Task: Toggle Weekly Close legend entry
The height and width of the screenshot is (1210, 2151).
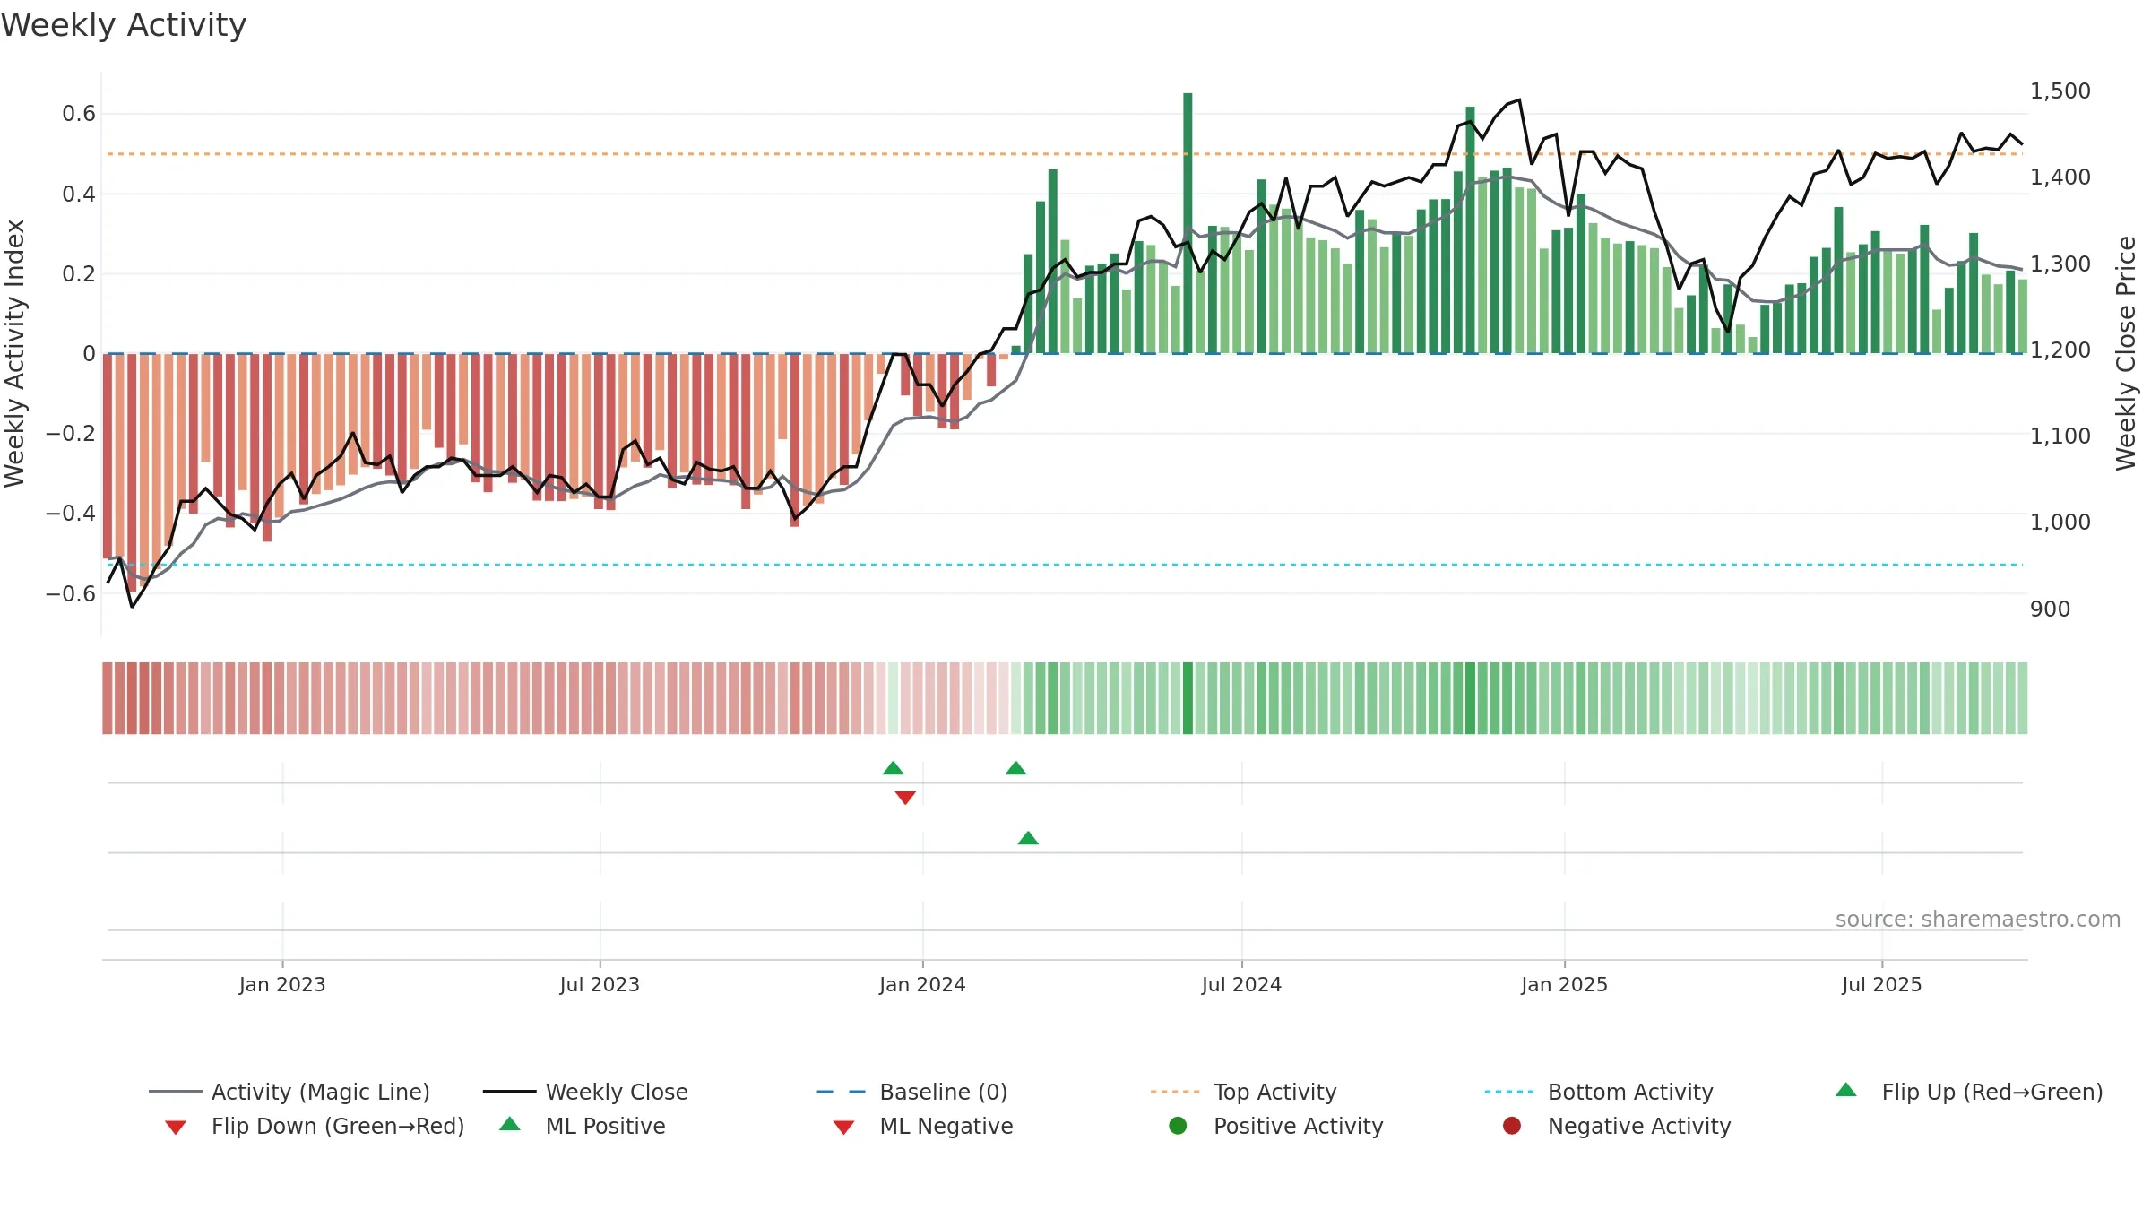Action: 585,1092
